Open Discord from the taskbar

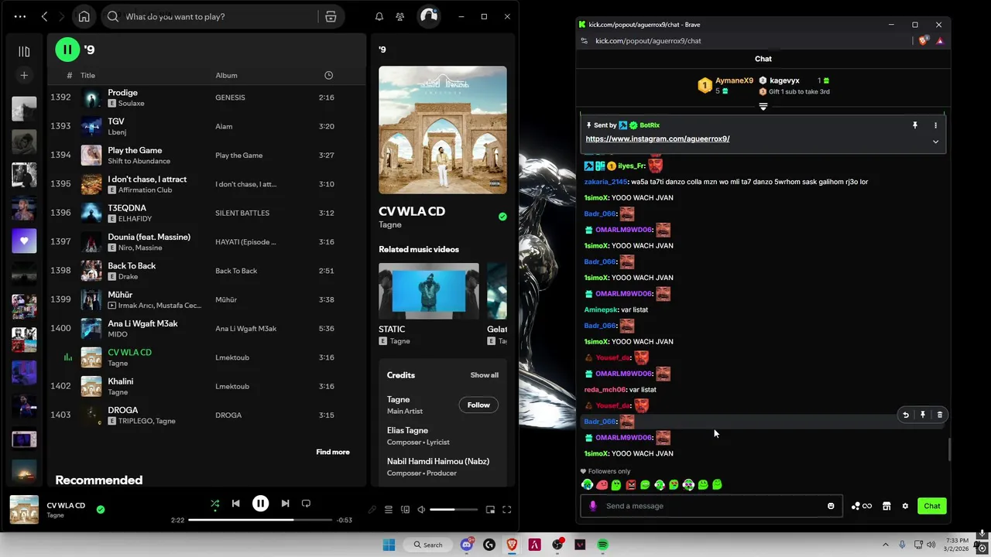[x=467, y=545]
